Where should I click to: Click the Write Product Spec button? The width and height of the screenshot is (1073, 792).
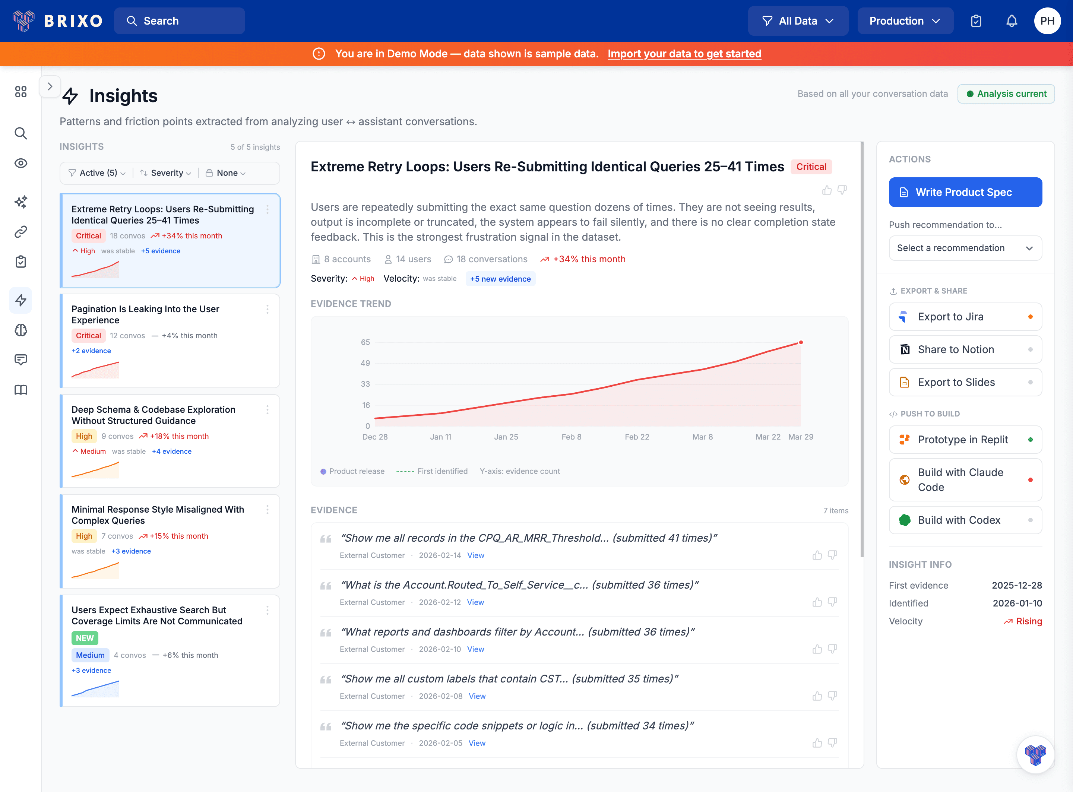click(965, 192)
